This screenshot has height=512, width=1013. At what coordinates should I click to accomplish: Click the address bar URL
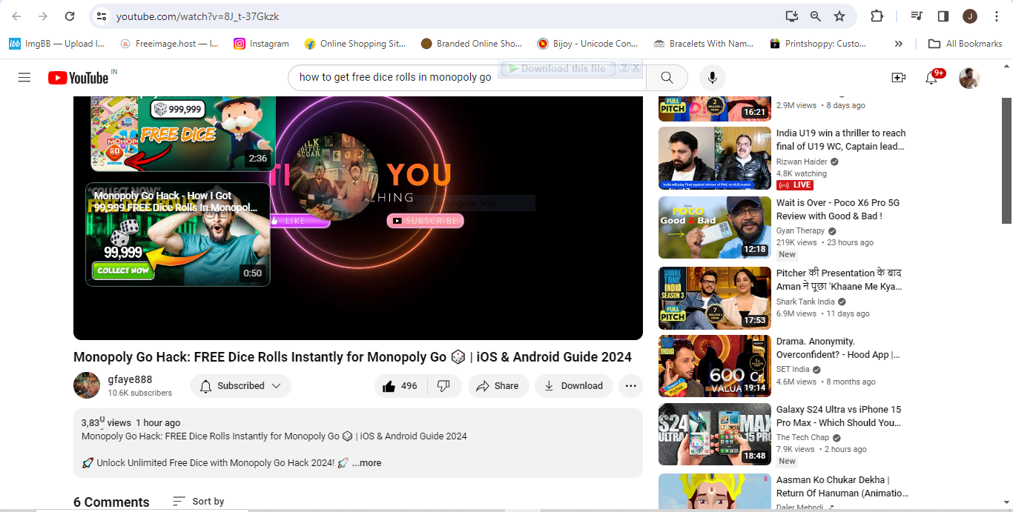click(198, 16)
